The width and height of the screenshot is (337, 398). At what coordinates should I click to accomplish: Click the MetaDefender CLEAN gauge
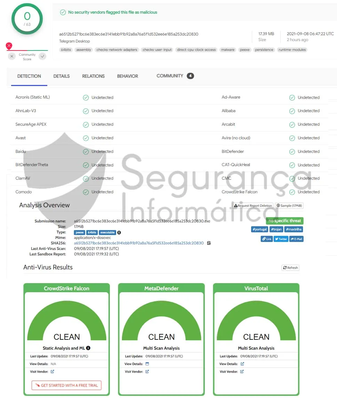click(161, 321)
